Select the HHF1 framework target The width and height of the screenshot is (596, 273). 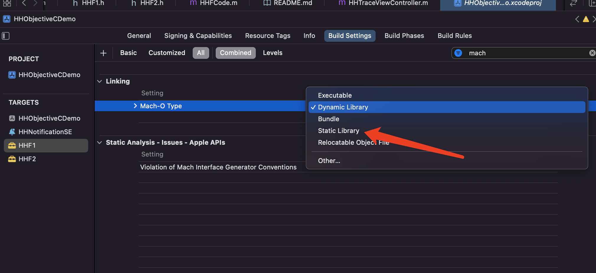46,146
